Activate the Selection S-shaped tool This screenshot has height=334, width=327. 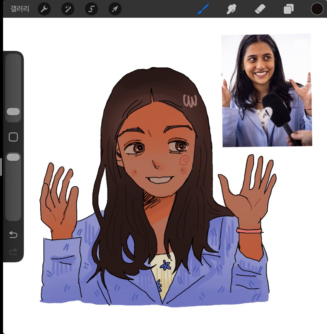[x=91, y=9]
